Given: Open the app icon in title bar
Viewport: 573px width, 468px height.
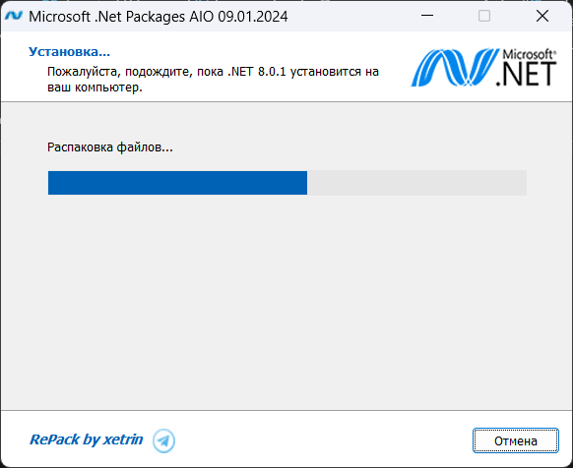Looking at the screenshot, I should coord(14,16).
